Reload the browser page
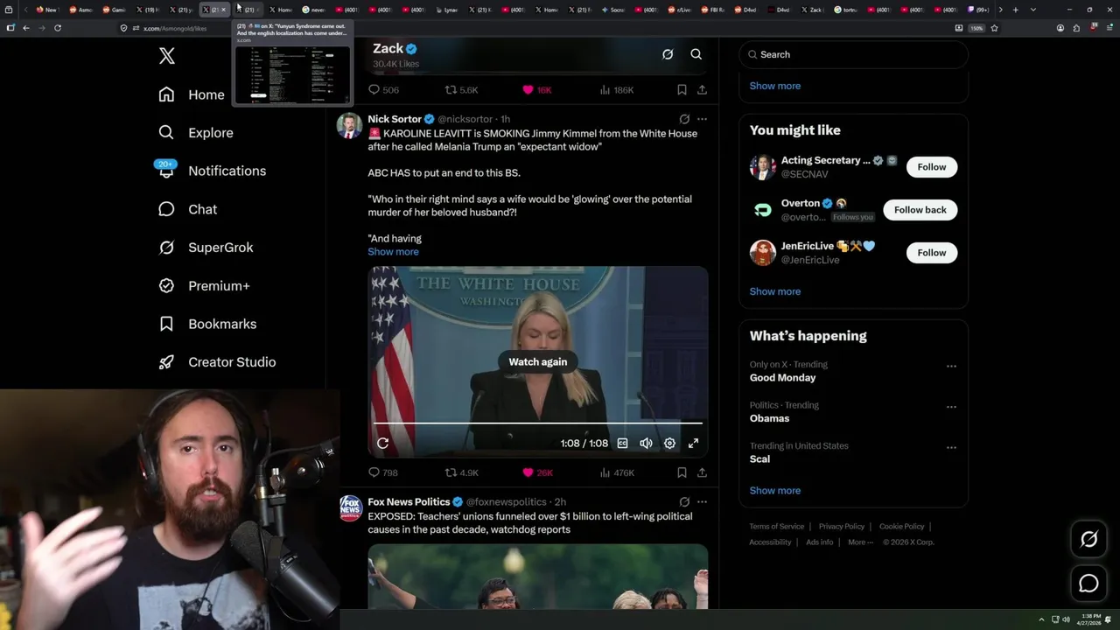1120x630 pixels. 58,28
